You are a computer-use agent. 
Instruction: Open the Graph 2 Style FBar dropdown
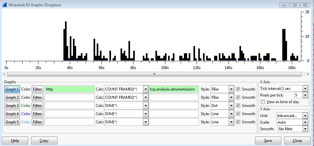click(231, 97)
